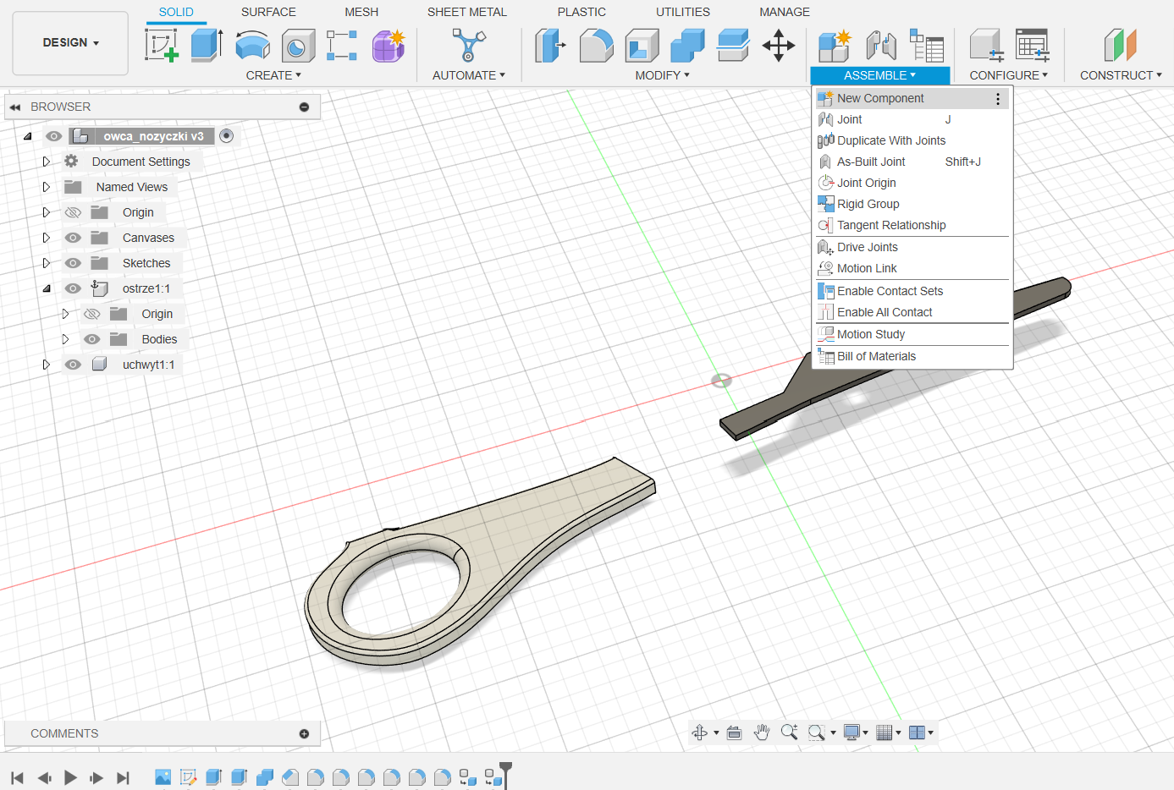Select the Zoom magnifier tool
The image size is (1174, 790).
789,732
